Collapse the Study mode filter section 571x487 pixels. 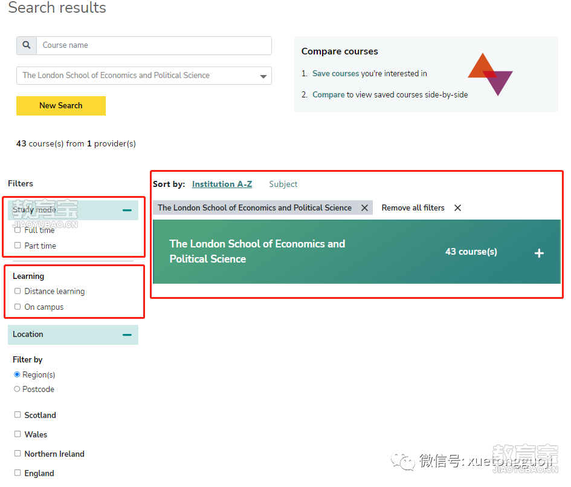[127, 211]
